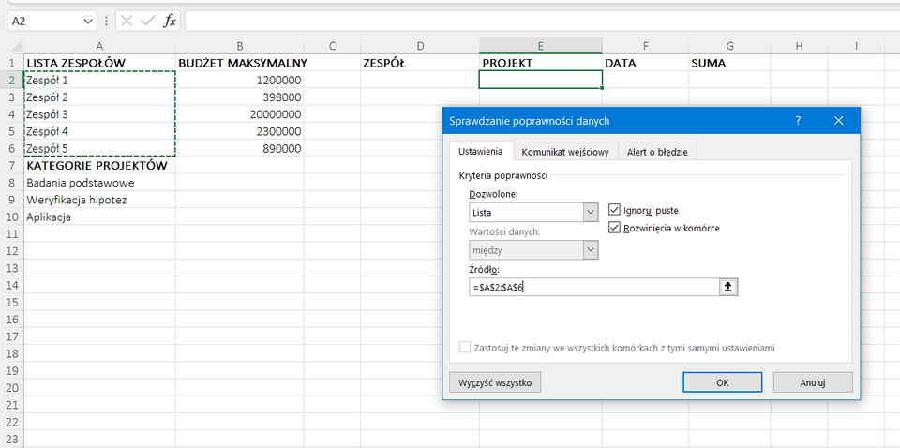Select column B header
Viewport: 900px width, 448px height.
tap(240, 46)
